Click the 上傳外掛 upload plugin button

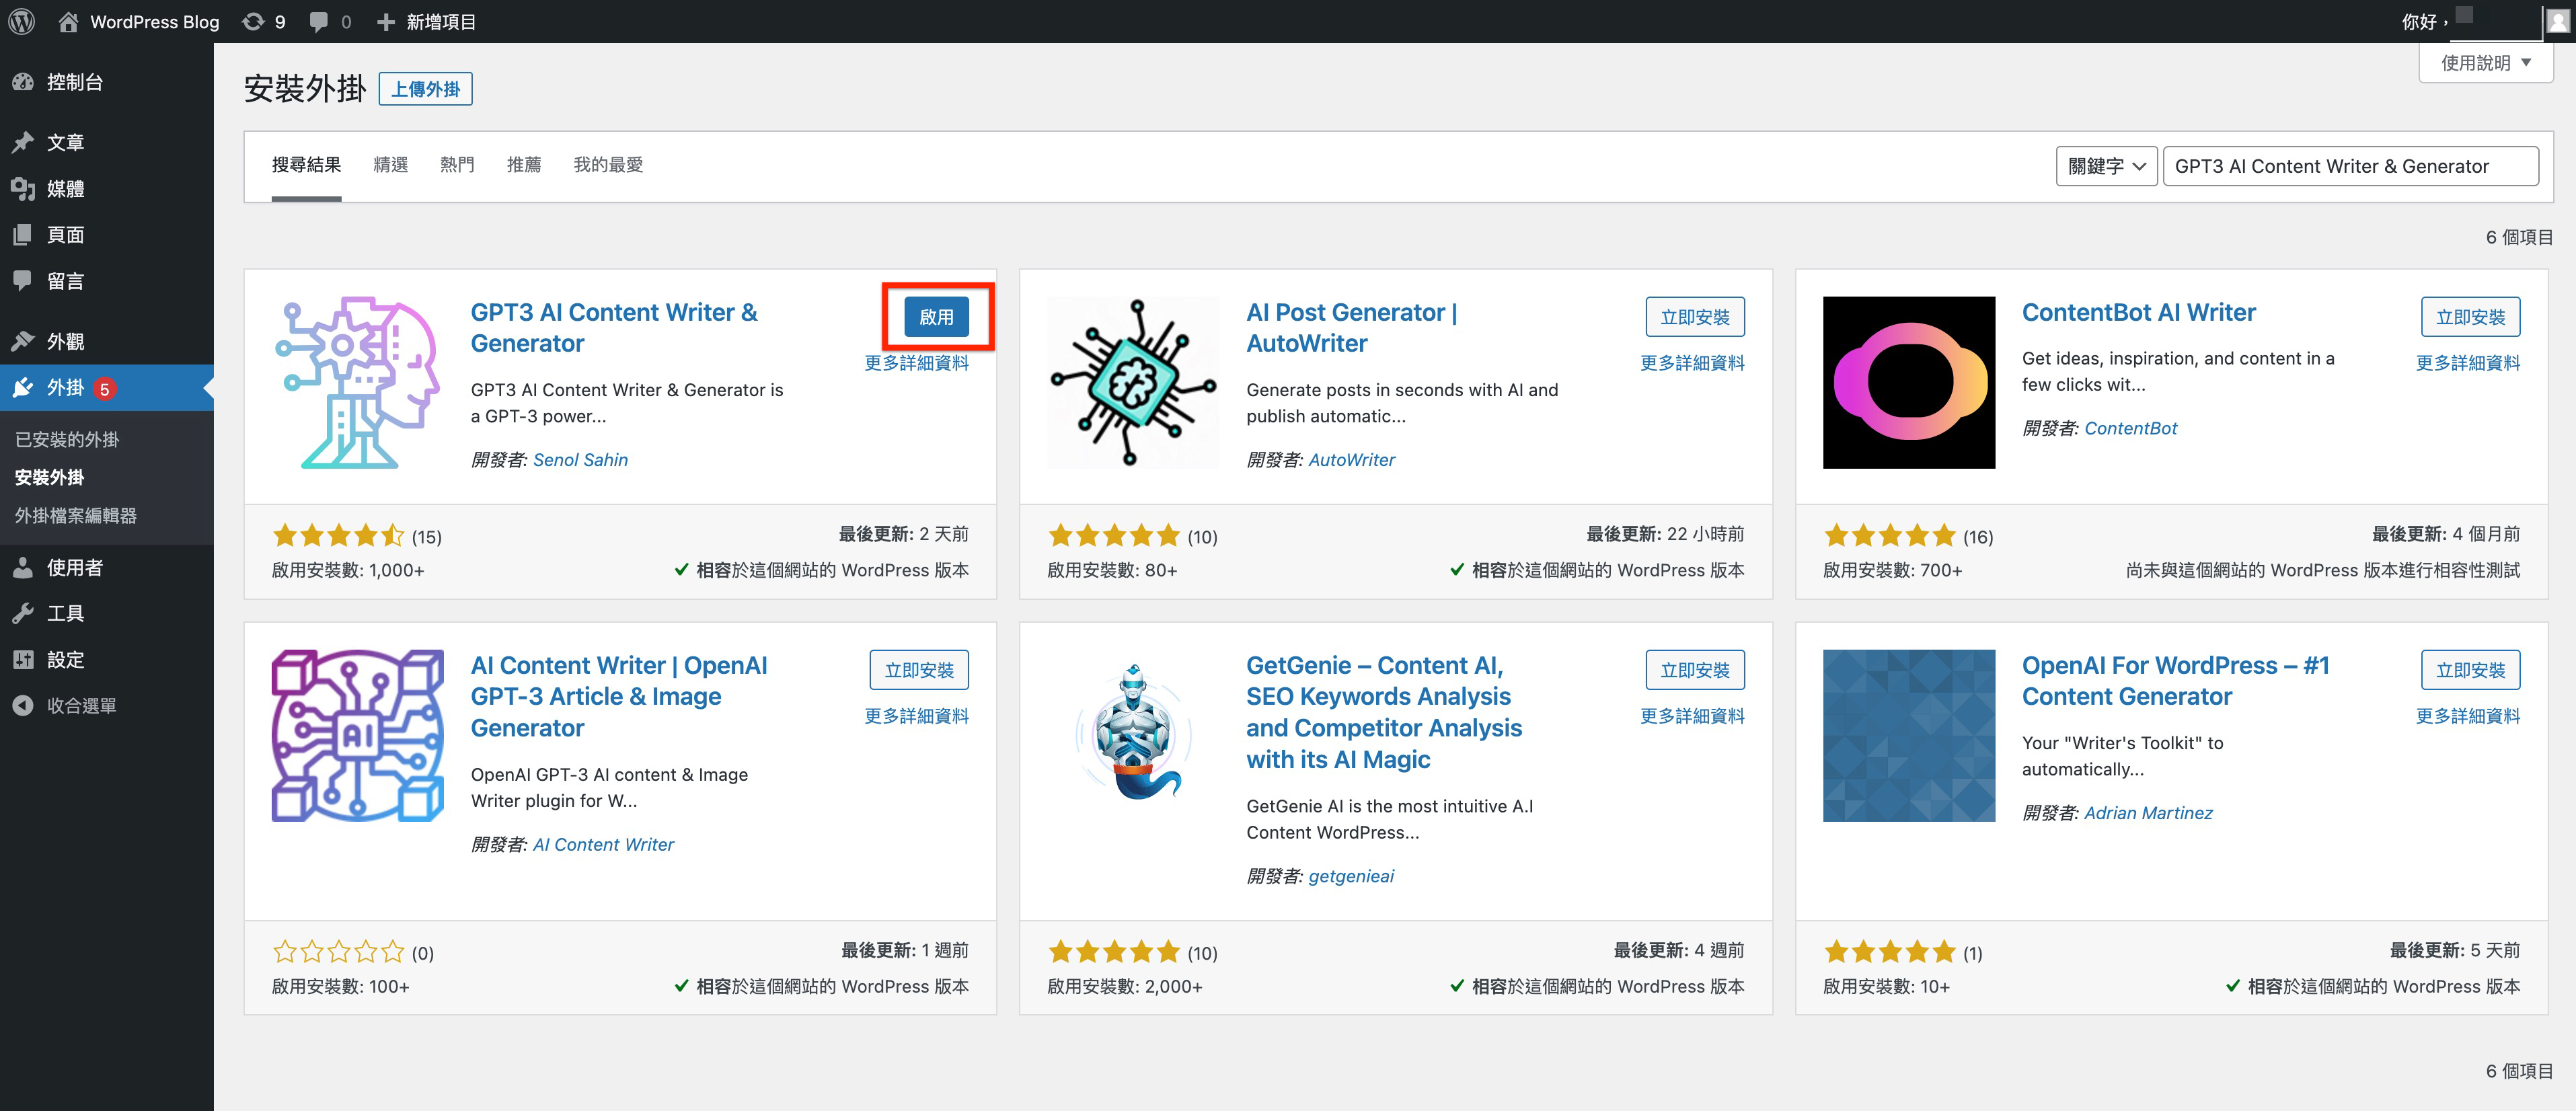pyautogui.click(x=425, y=89)
